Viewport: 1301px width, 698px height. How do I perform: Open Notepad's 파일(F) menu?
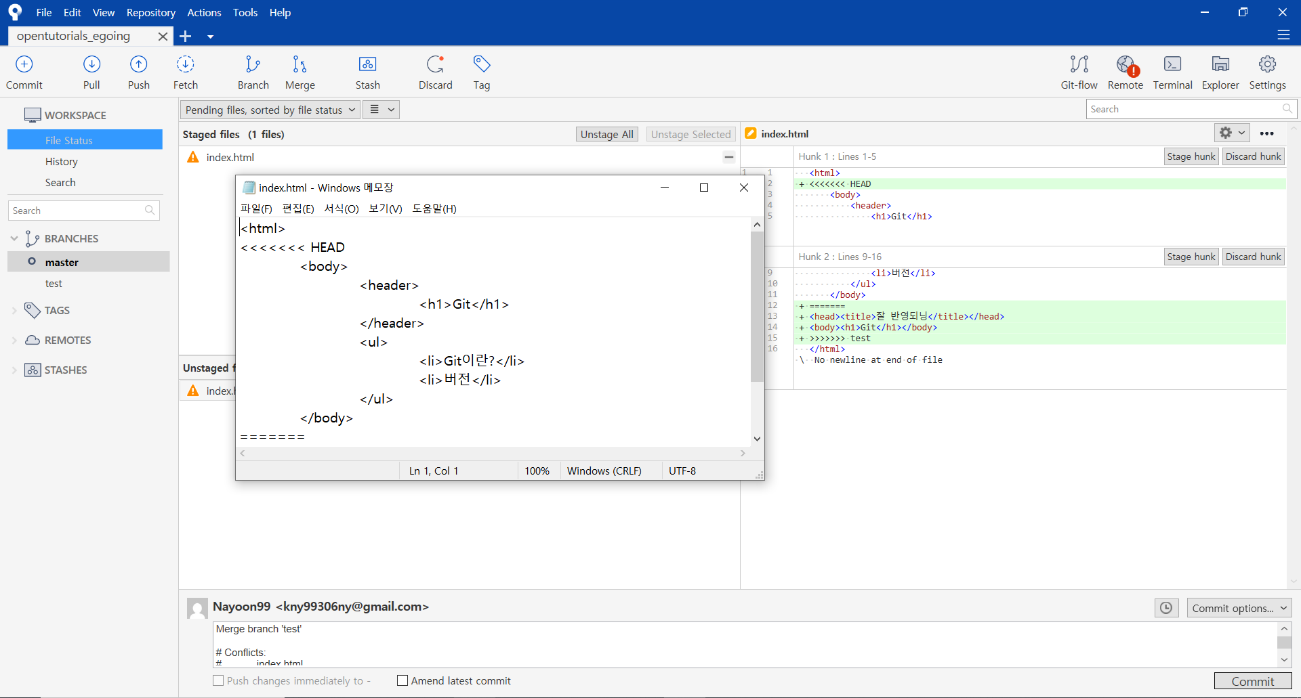[x=256, y=209]
